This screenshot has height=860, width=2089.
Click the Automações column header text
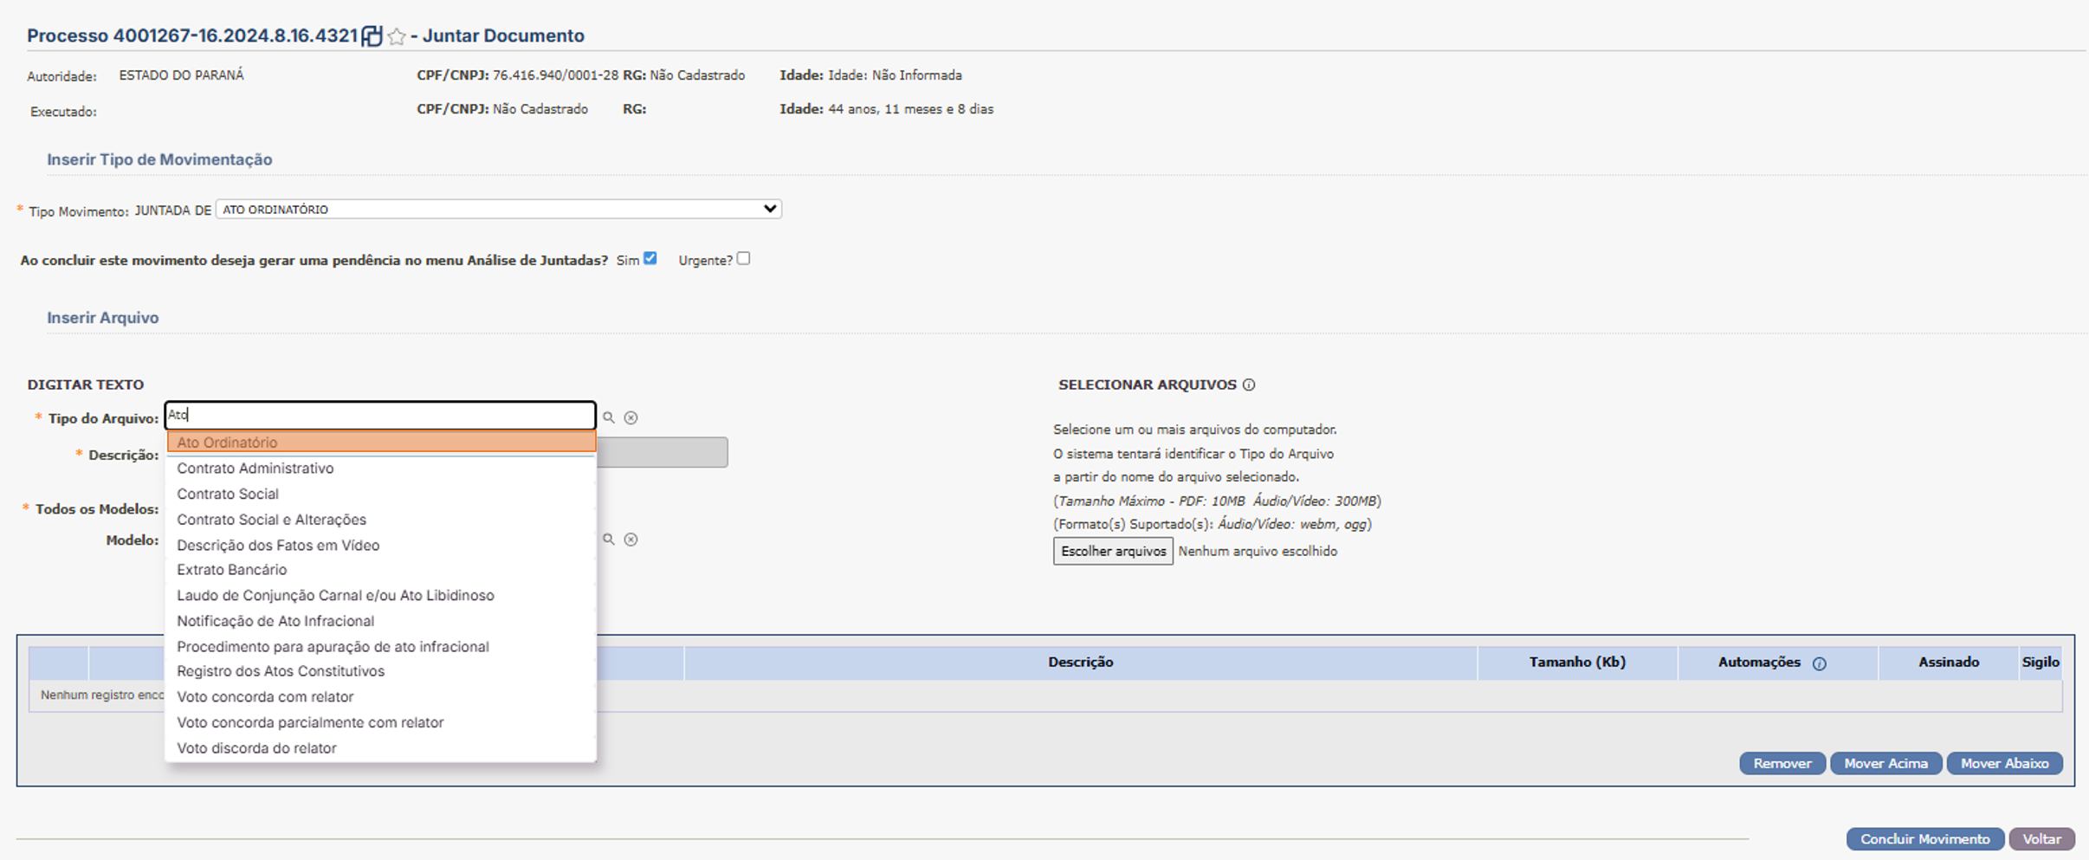pos(1759,663)
